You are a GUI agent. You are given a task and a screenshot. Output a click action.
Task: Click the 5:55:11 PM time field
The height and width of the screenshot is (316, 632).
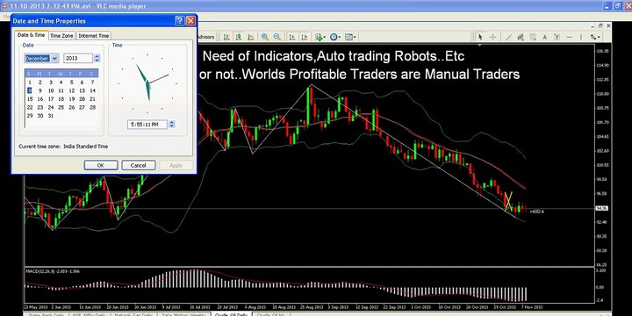click(x=147, y=125)
